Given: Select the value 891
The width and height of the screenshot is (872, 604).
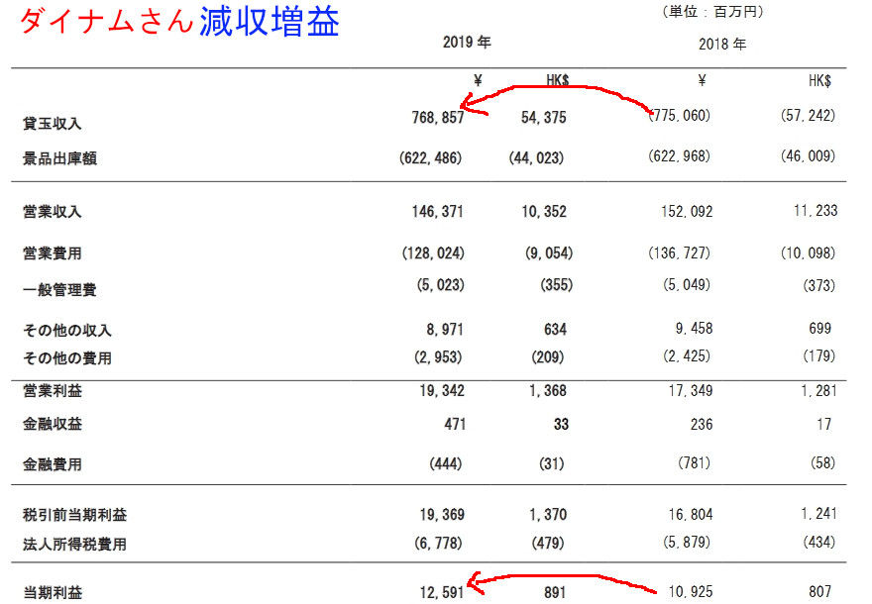Looking at the screenshot, I should 555,592.
